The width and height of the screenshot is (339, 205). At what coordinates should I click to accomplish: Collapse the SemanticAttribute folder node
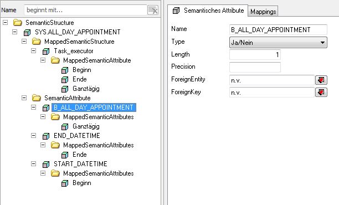(x=24, y=98)
